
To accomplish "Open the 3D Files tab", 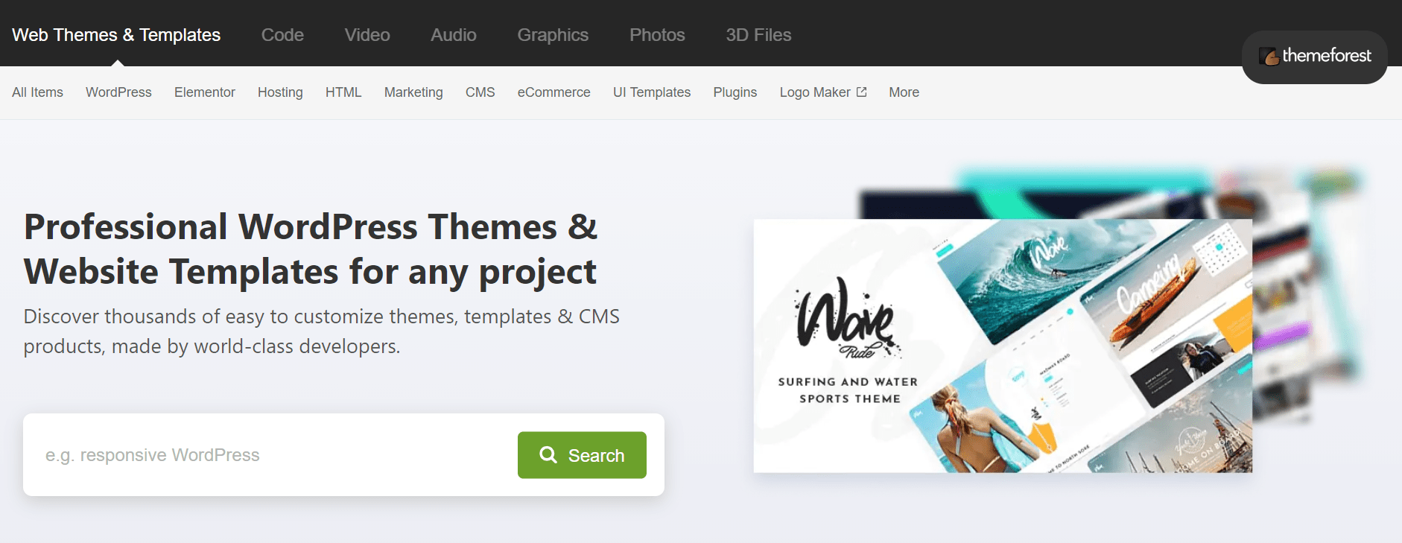I will pyautogui.click(x=758, y=35).
